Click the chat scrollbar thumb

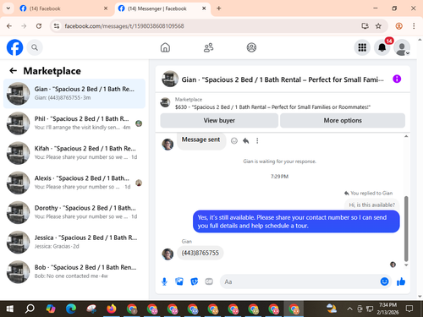point(406,229)
